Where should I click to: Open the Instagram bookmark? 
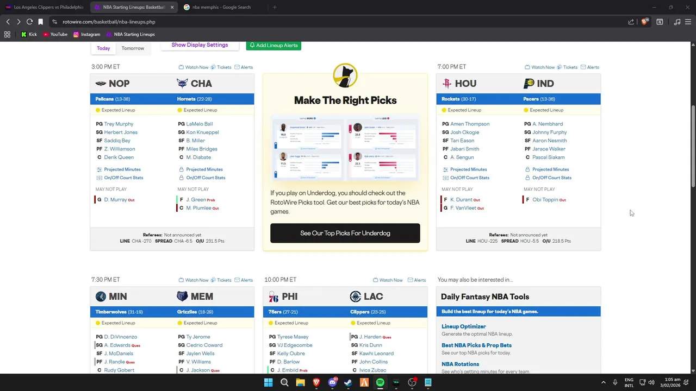click(86, 34)
